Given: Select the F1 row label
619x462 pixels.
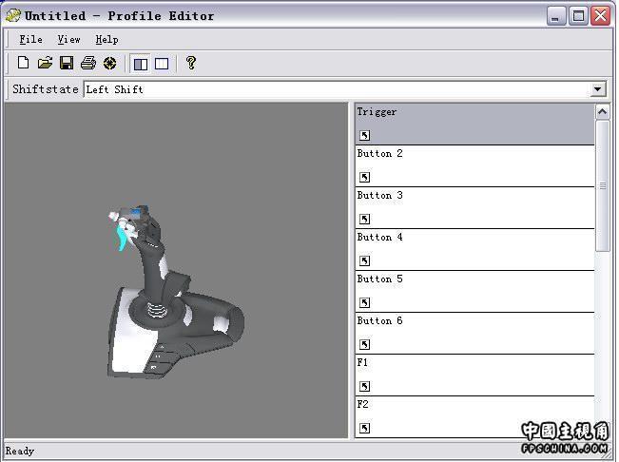Looking at the screenshot, I should tap(362, 362).
